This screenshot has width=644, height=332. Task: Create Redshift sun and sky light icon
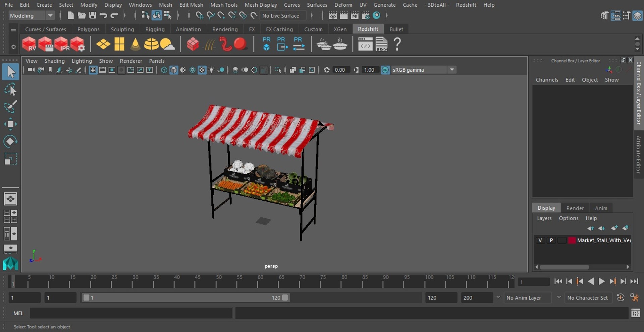click(x=167, y=44)
